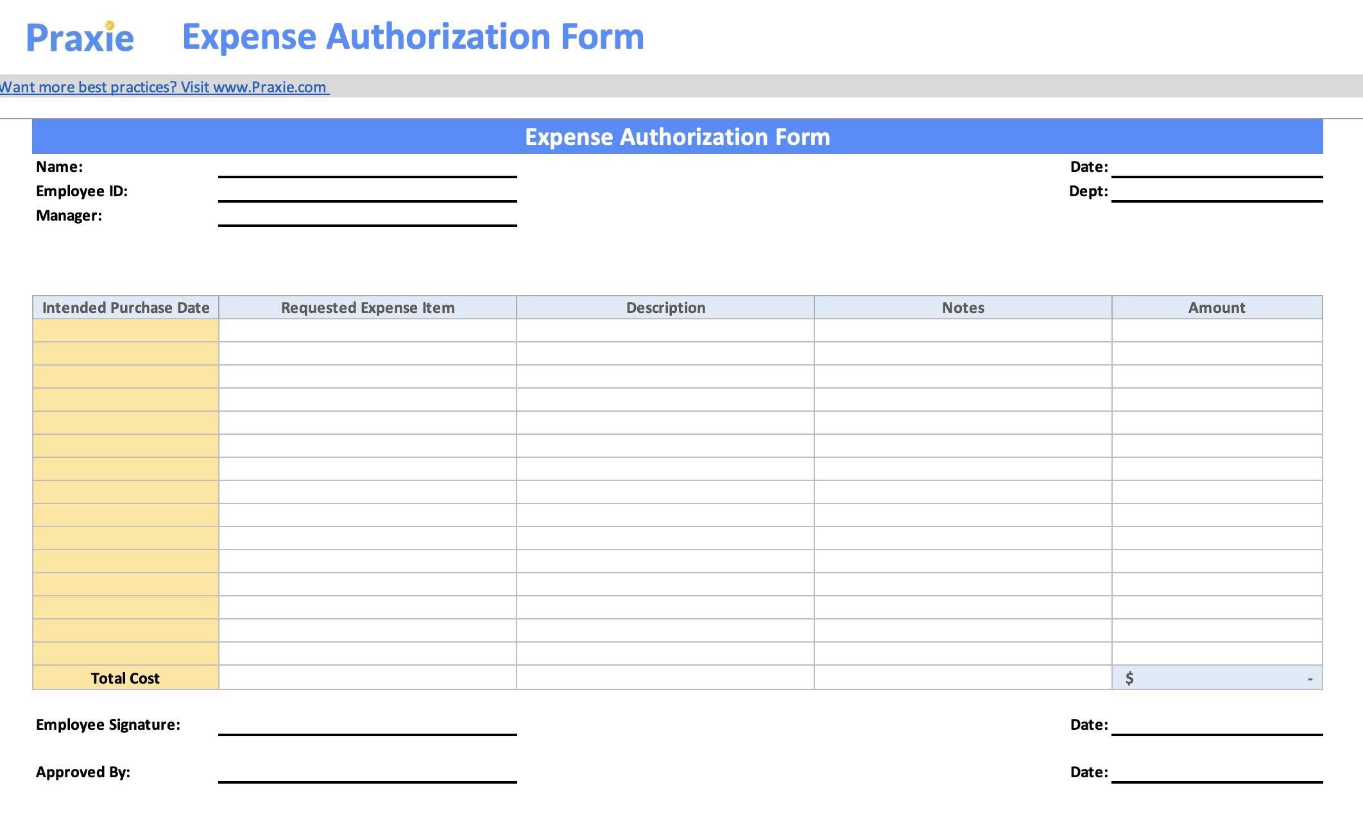This screenshot has height=817, width=1363.
Task: Click the Employee ID input line
Action: pos(368,192)
